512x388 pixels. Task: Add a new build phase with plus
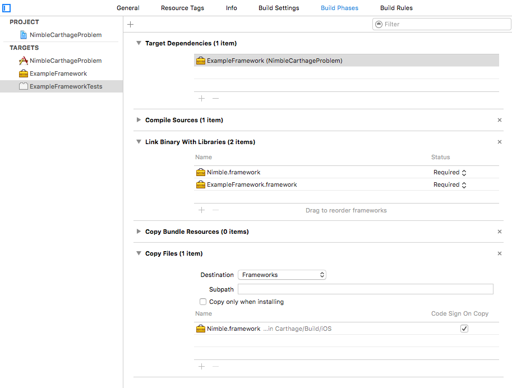(x=130, y=24)
